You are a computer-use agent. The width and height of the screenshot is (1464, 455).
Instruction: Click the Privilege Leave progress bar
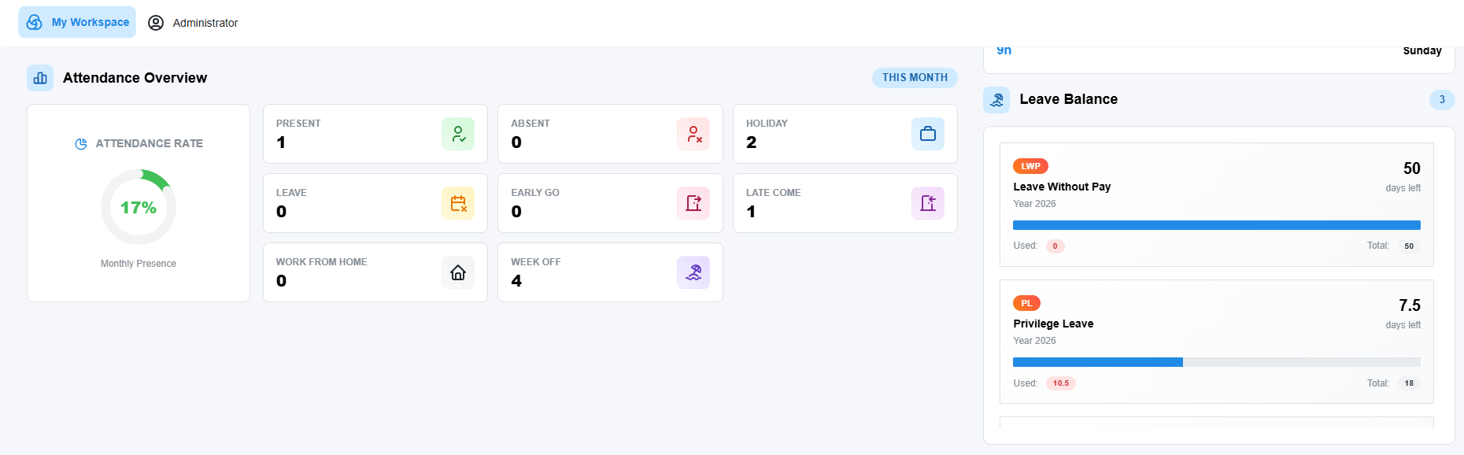(1217, 362)
